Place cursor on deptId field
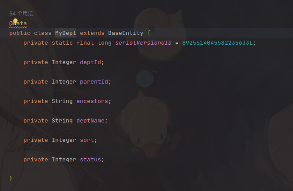Viewport: 293px width, 191px height. click(90, 62)
